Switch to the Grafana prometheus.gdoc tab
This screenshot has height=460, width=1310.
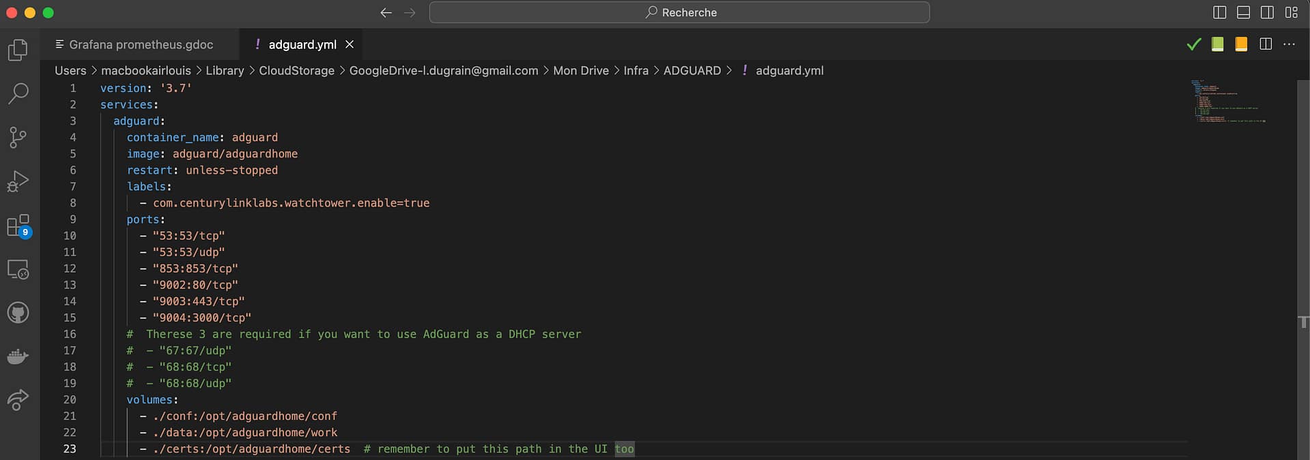pyautogui.click(x=141, y=44)
